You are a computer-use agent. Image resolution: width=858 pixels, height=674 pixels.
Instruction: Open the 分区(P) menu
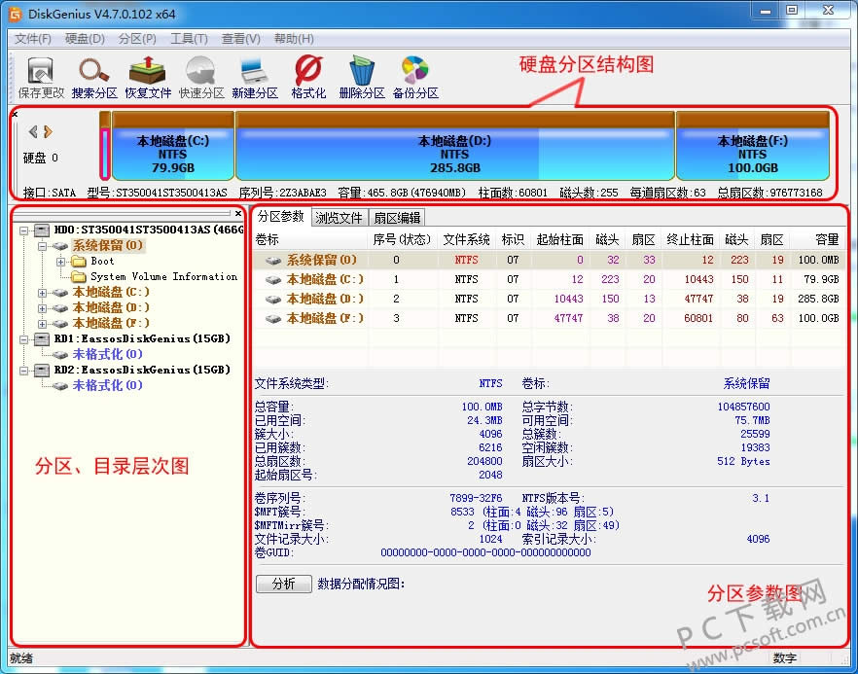pos(137,39)
